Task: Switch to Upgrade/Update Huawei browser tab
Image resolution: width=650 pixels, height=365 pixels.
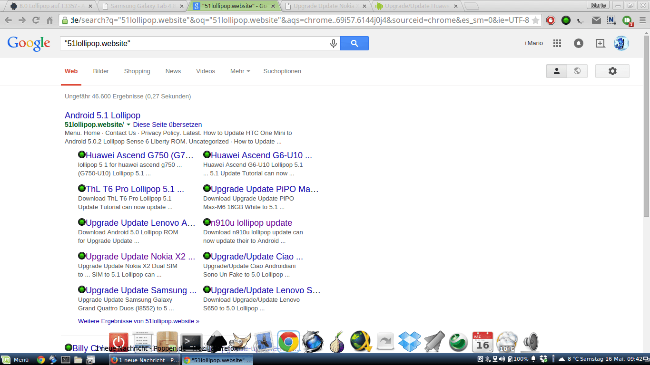Action: (x=416, y=6)
